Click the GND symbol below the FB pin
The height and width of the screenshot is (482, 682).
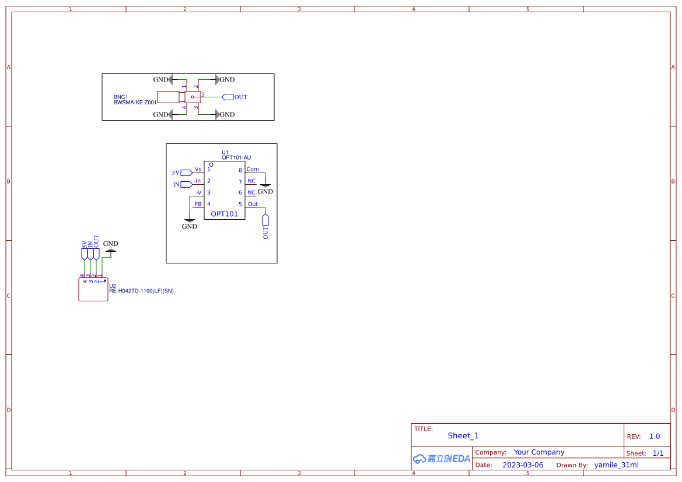(x=190, y=223)
